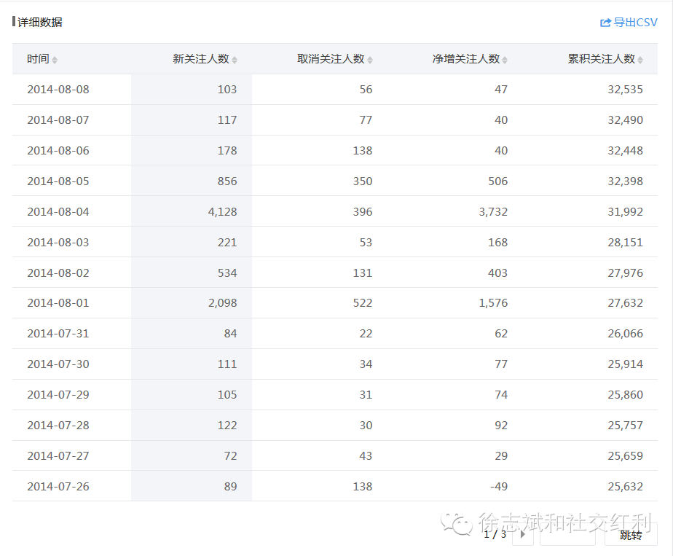
Task: Click cumulative followers value 28,151
Action: pyautogui.click(x=626, y=242)
